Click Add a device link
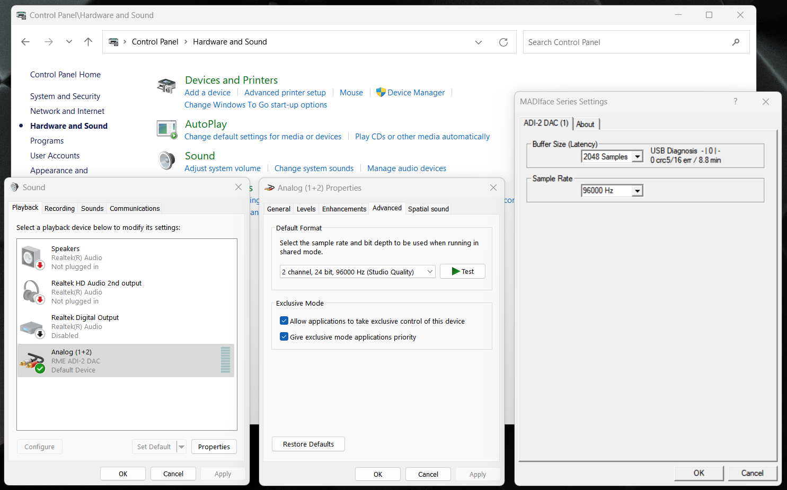This screenshot has height=490, width=787. [x=207, y=93]
